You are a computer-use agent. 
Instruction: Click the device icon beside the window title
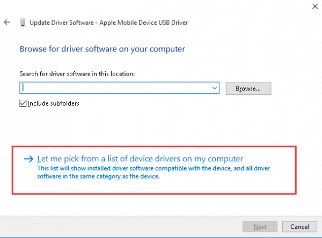(x=23, y=23)
